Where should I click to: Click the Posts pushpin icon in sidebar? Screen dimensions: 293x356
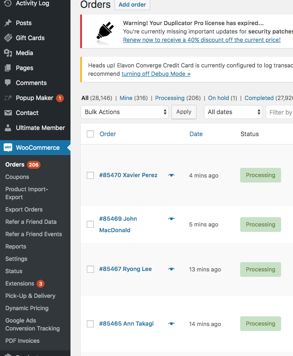[8, 23]
